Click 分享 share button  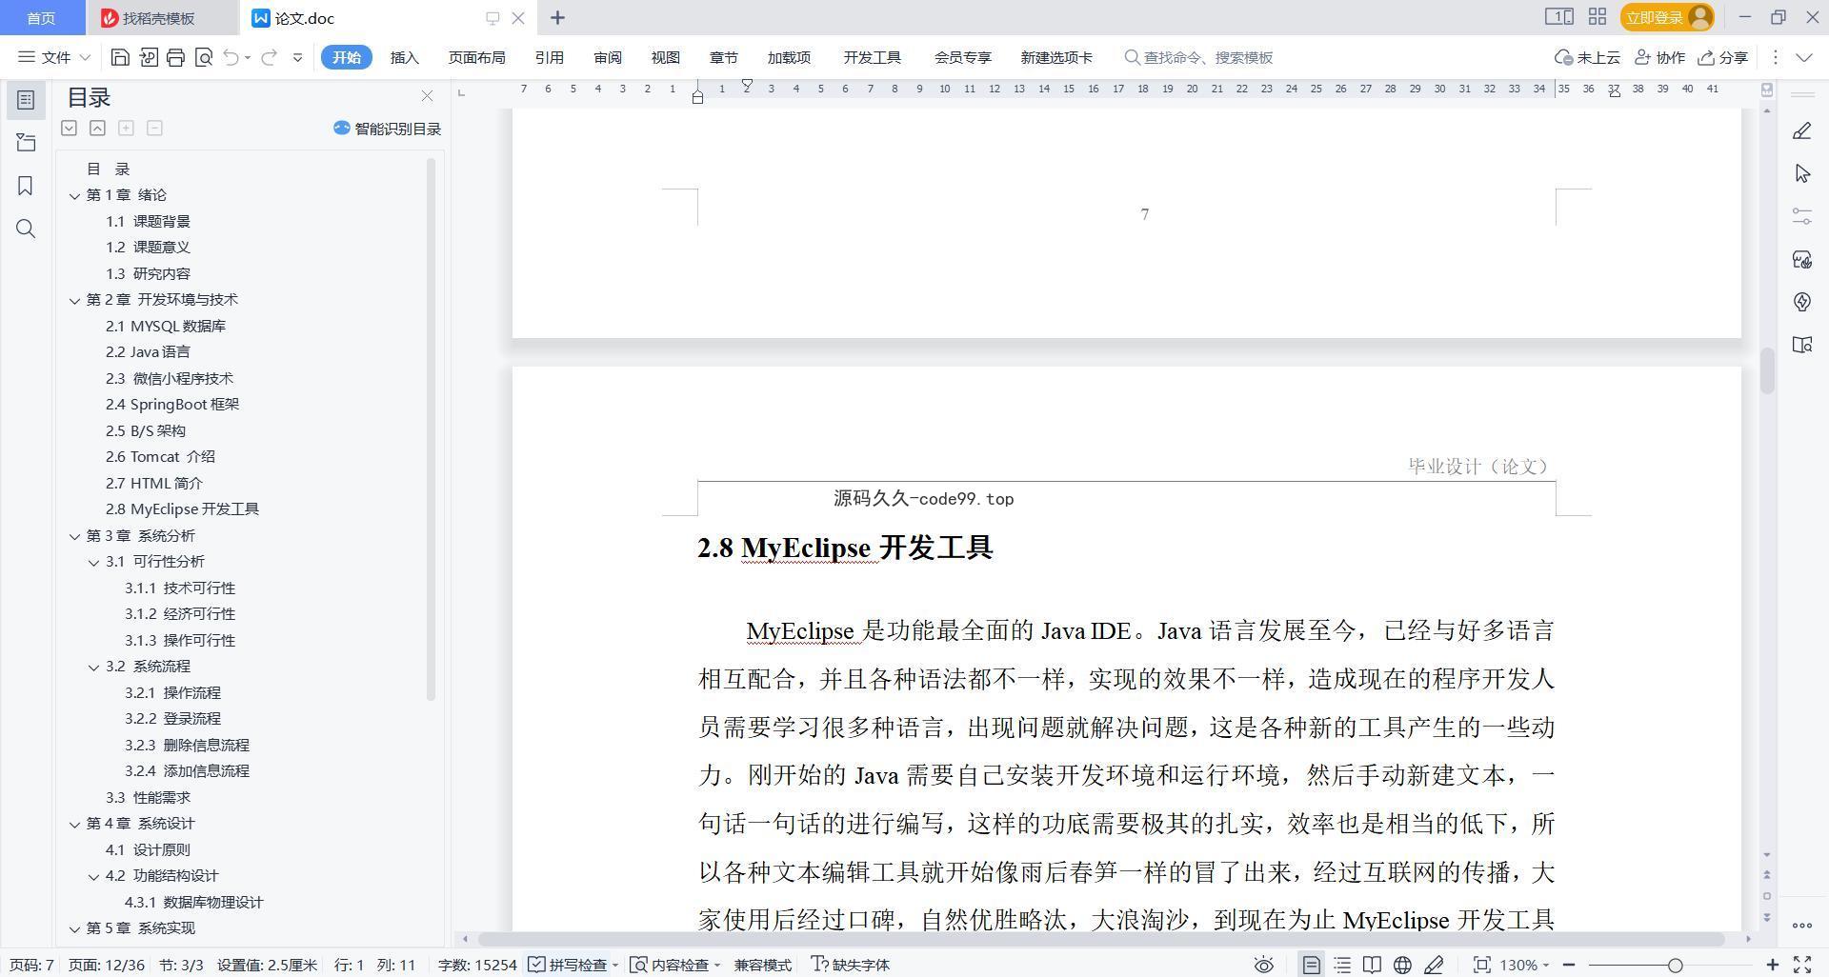[x=1722, y=57]
